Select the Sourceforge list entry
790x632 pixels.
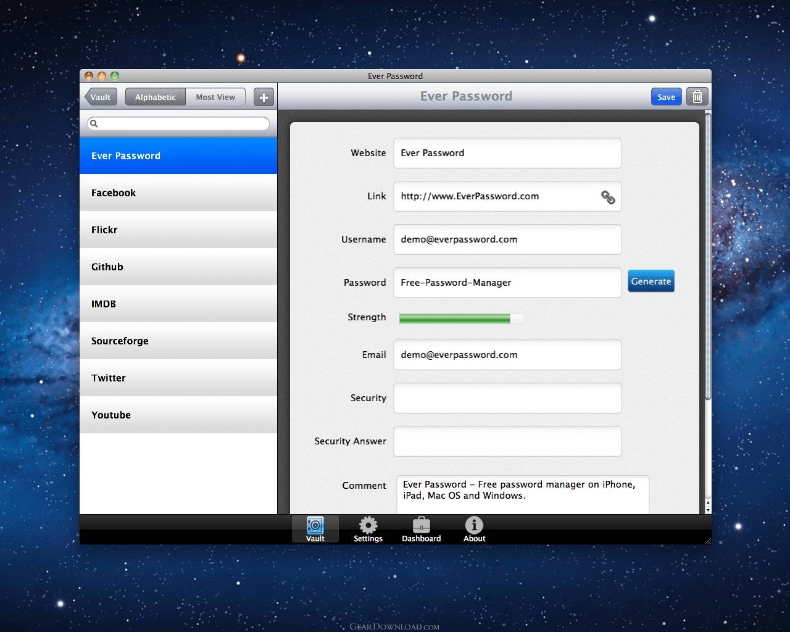pyautogui.click(x=178, y=341)
